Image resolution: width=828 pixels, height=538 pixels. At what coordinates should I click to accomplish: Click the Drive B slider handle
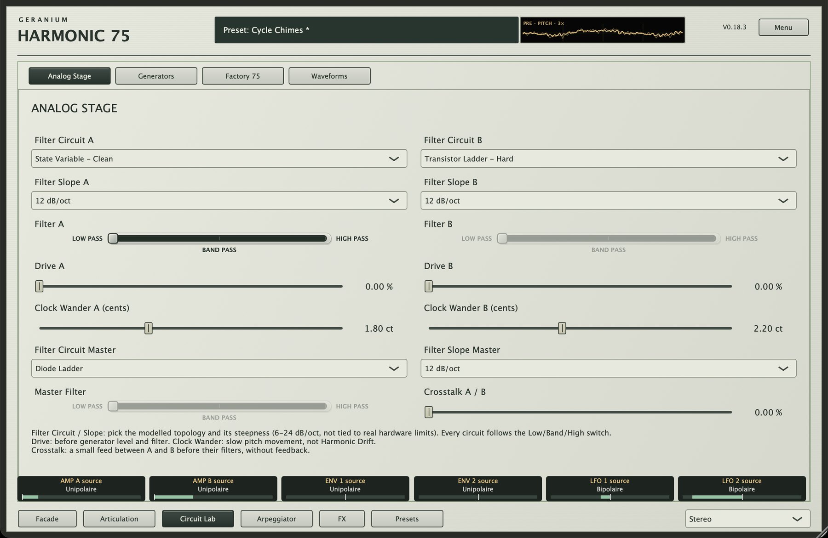point(429,286)
